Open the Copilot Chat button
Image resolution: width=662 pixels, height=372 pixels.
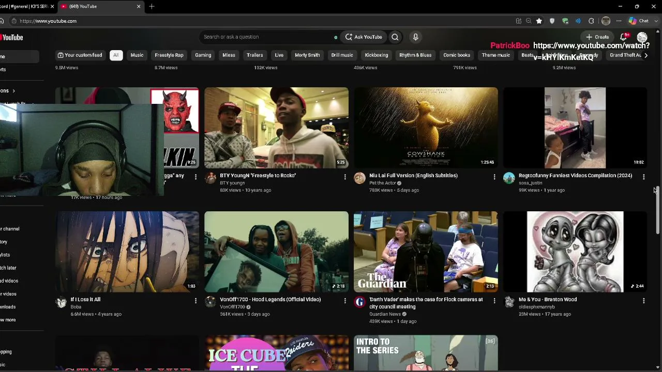pyautogui.click(x=639, y=21)
